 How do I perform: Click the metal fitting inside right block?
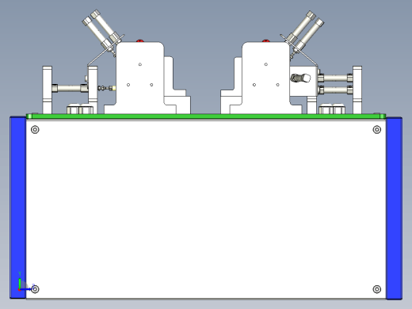tap(300, 78)
